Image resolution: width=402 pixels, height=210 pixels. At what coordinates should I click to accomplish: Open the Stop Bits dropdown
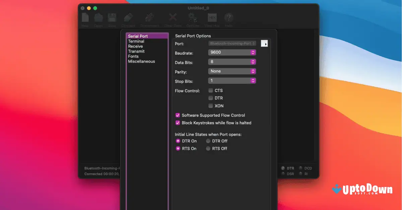click(x=232, y=80)
